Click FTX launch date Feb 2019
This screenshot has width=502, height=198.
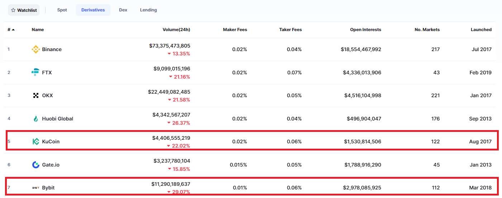click(480, 73)
